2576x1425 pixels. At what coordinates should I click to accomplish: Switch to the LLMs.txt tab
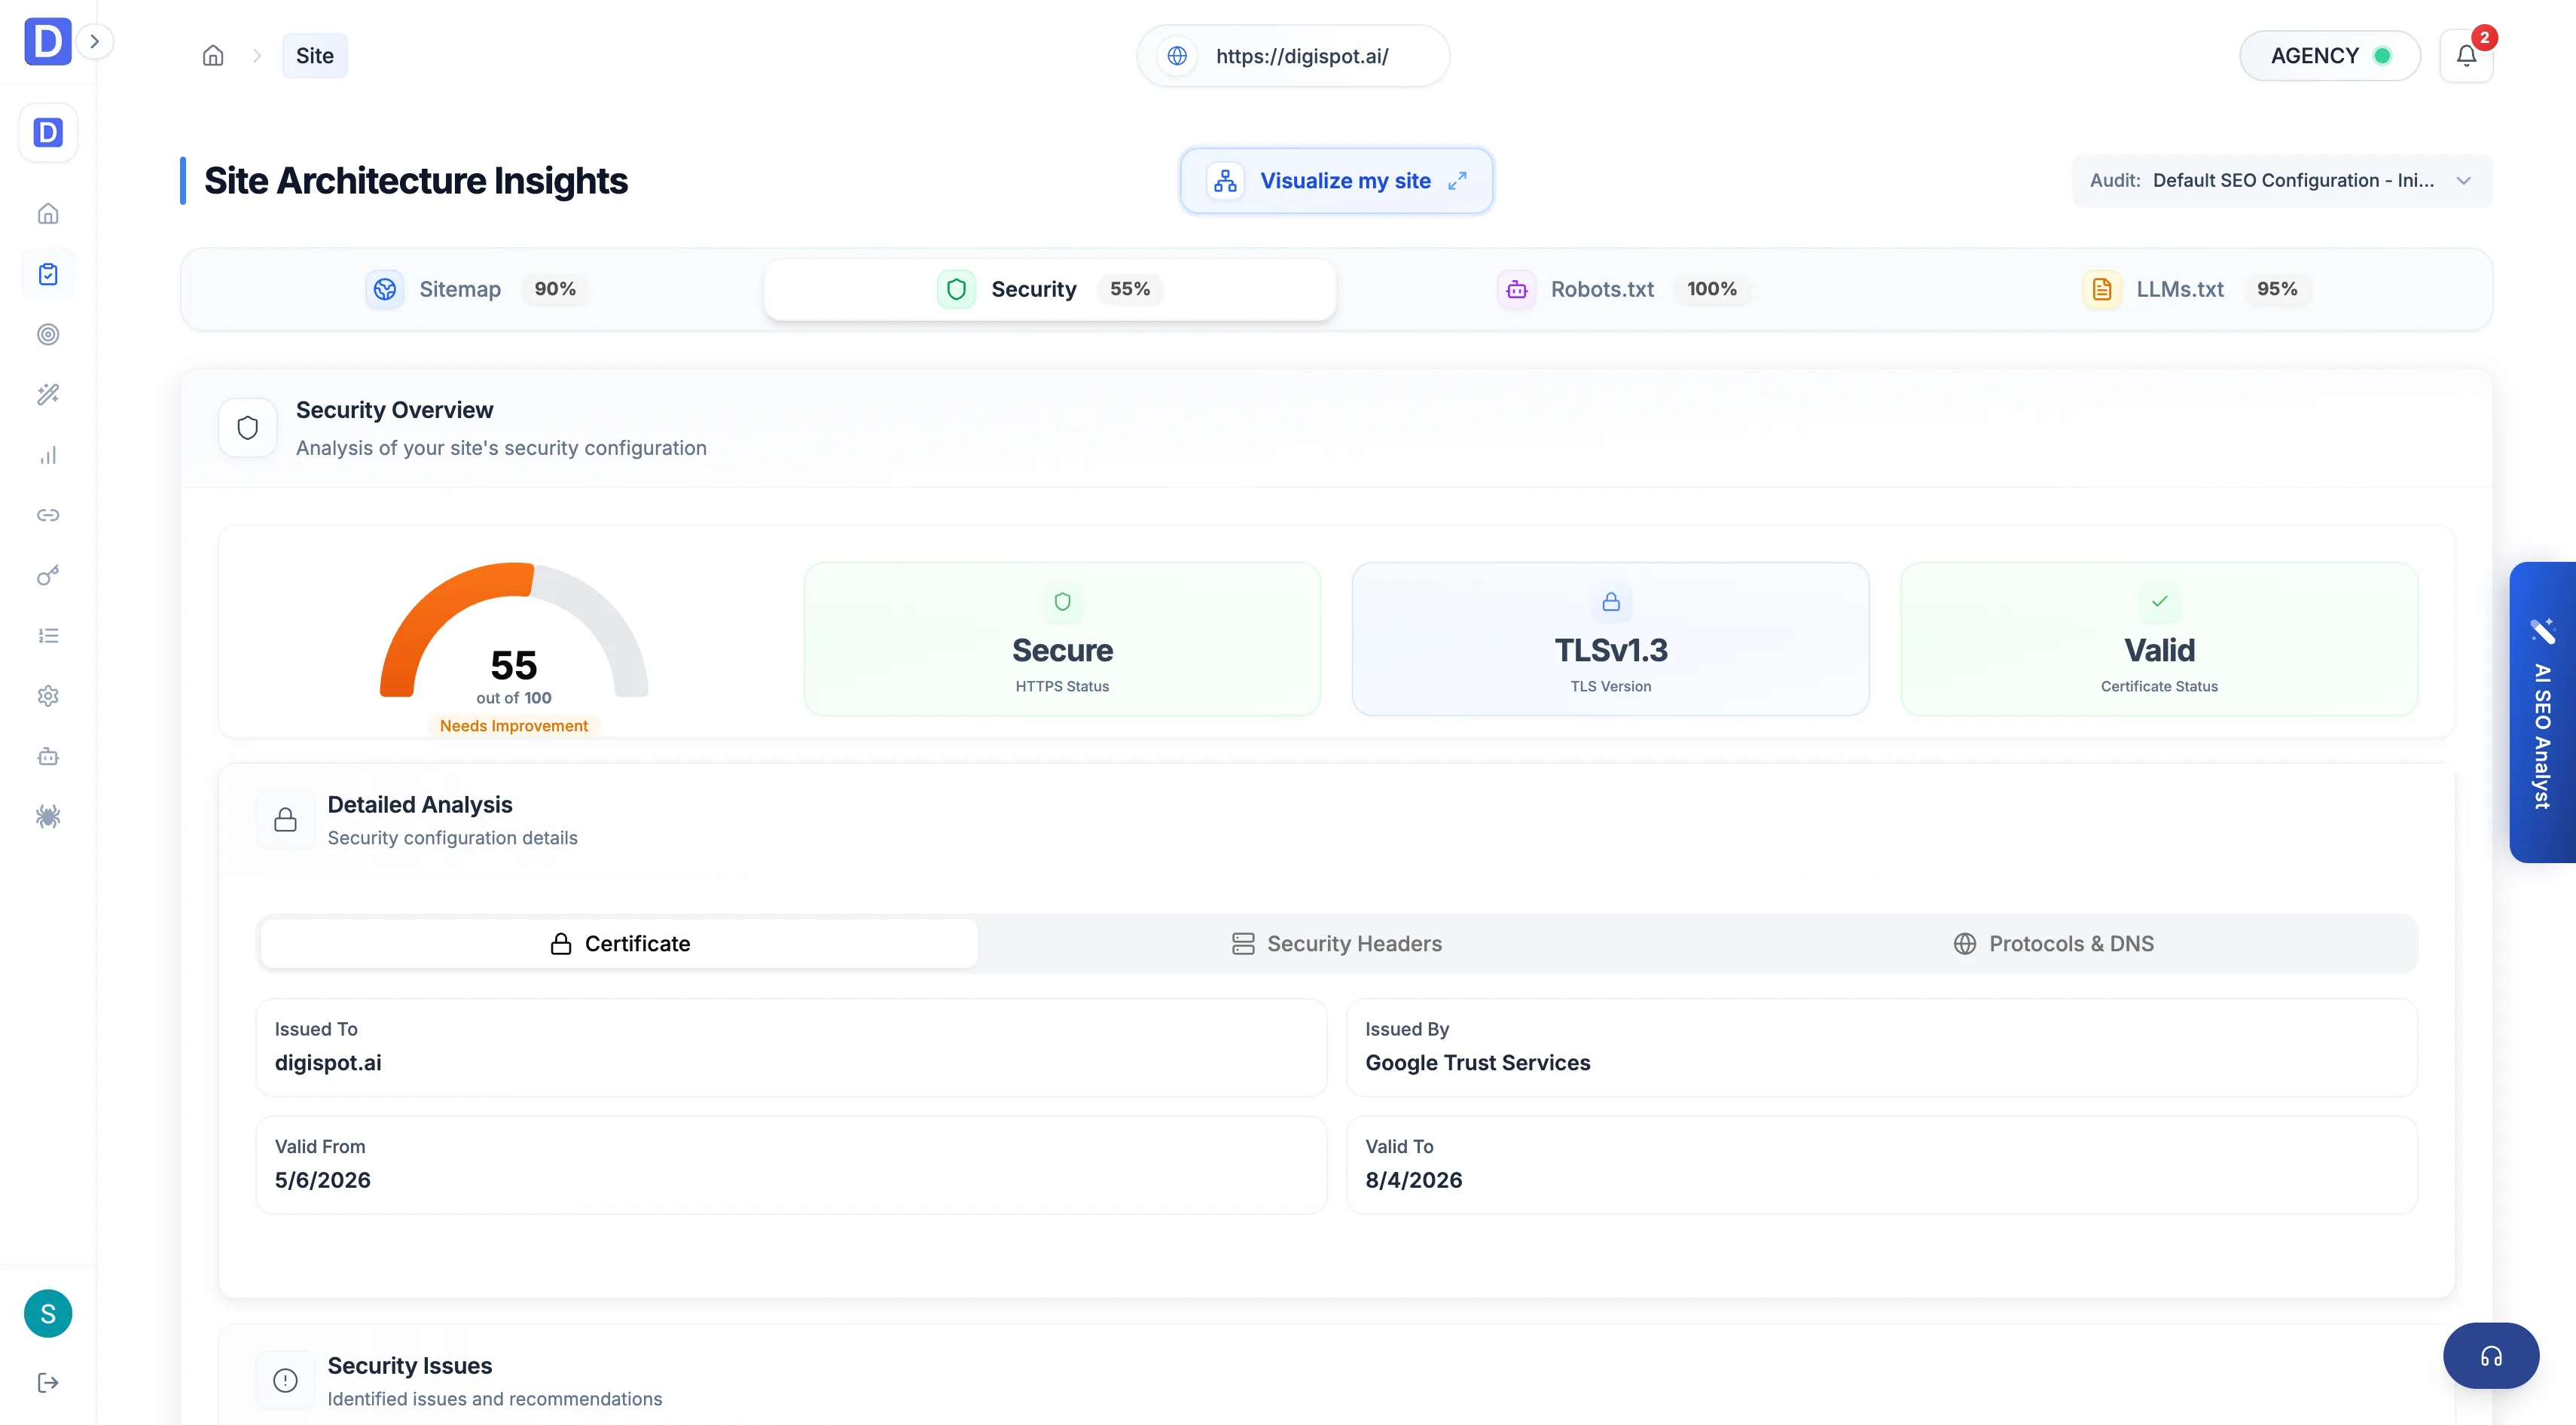click(x=2196, y=289)
